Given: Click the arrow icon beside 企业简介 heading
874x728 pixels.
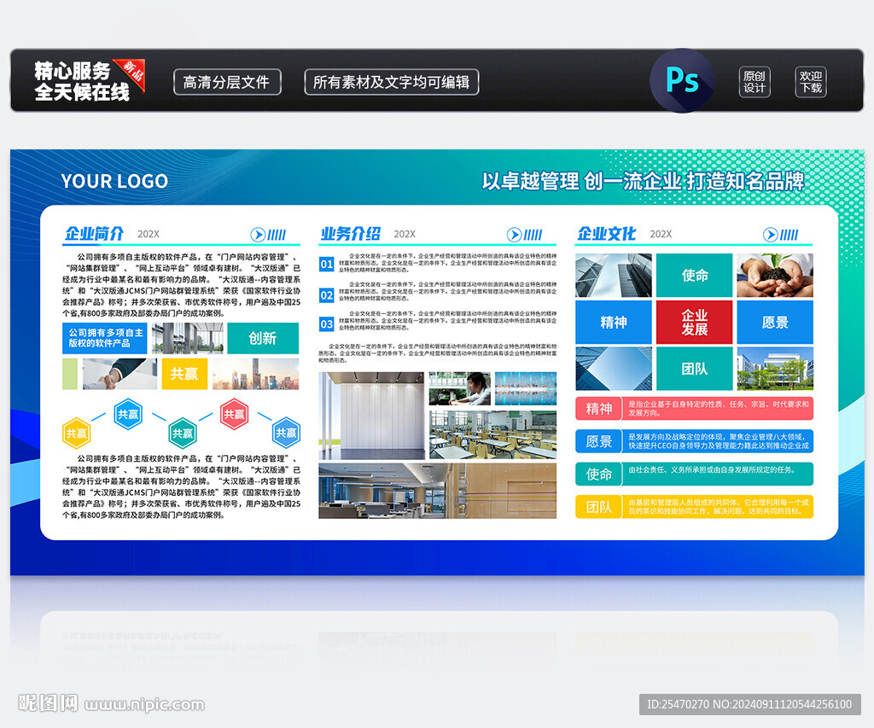Looking at the screenshot, I should (258, 235).
